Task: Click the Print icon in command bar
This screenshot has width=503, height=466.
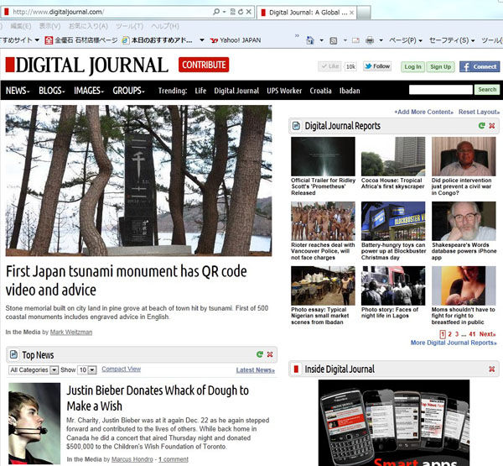Action: pos(370,40)
